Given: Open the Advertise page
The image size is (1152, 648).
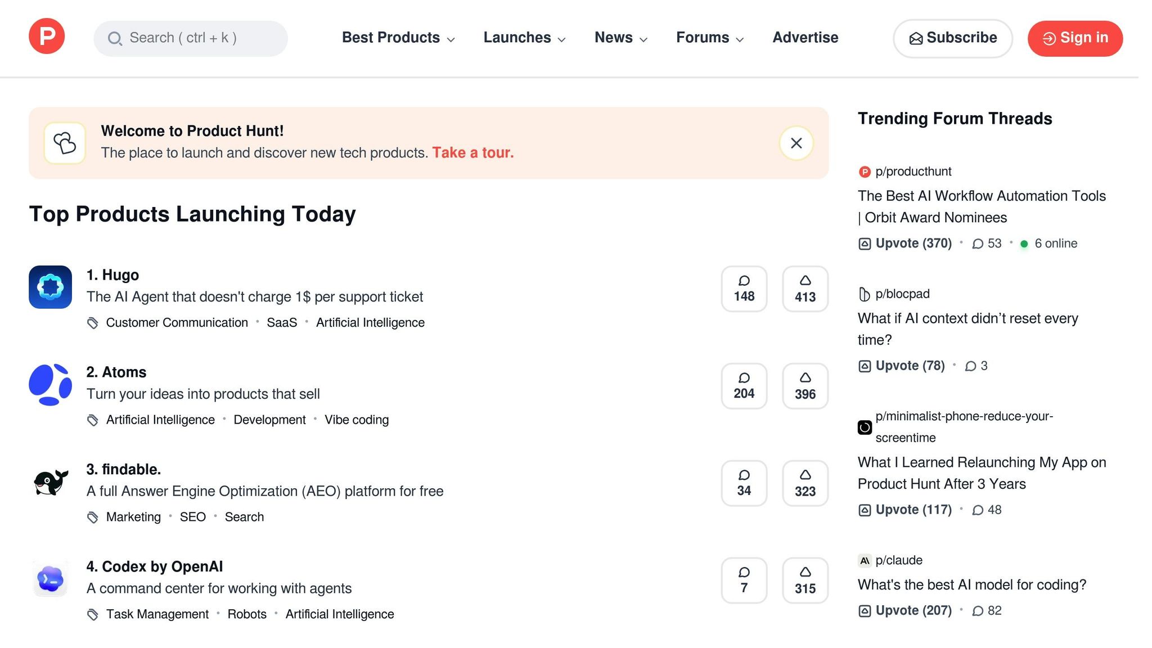Looking at the screenshot, I should (805, 38).
